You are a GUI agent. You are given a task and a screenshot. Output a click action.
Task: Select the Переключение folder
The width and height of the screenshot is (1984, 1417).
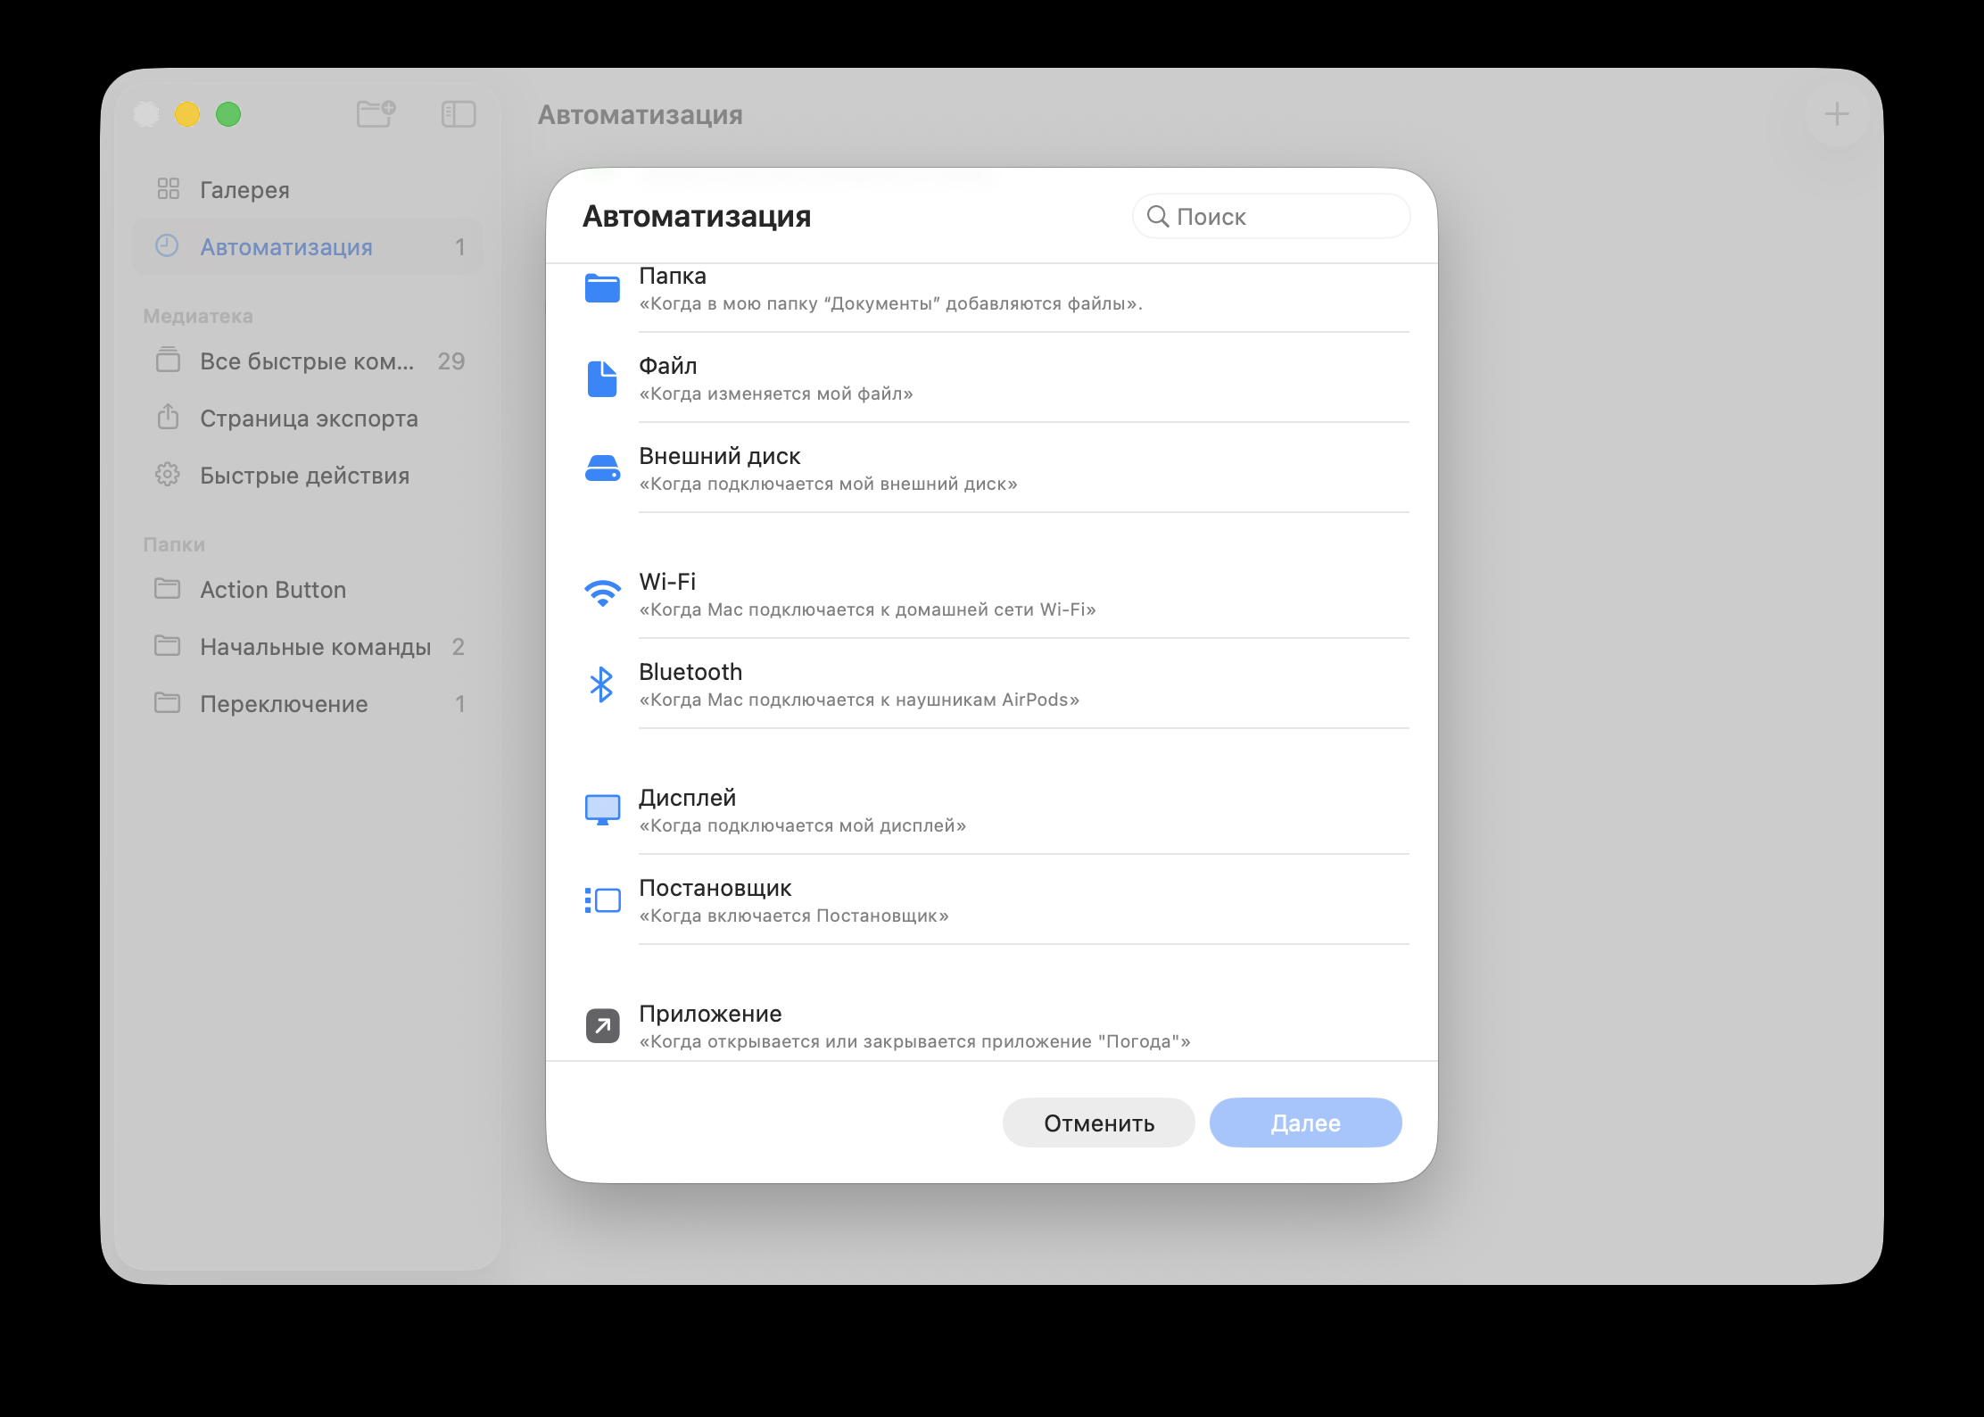coord(284,704)
